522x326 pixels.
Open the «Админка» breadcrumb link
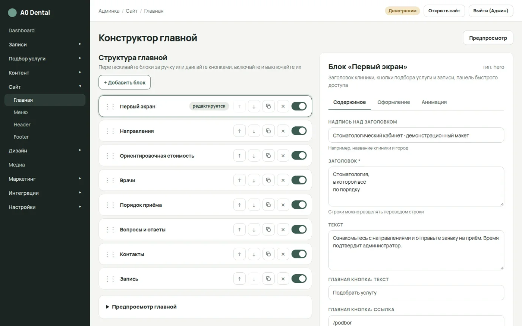pyautogui.click(x=109, y=11)
